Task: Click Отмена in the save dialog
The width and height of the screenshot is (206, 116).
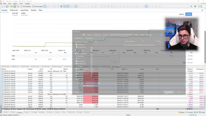Action: (x=179, y=92)
